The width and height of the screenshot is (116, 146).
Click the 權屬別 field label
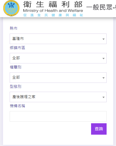16,67
